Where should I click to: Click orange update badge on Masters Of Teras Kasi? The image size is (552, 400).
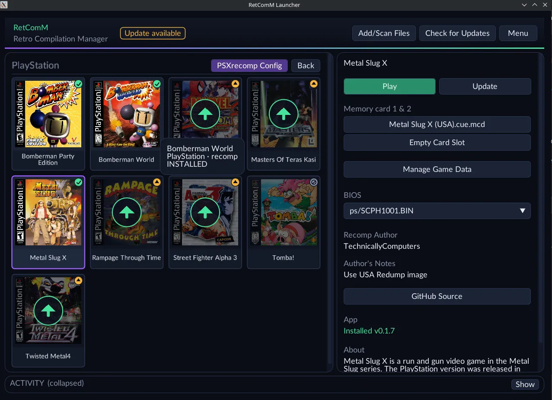[x=314, y=84]
